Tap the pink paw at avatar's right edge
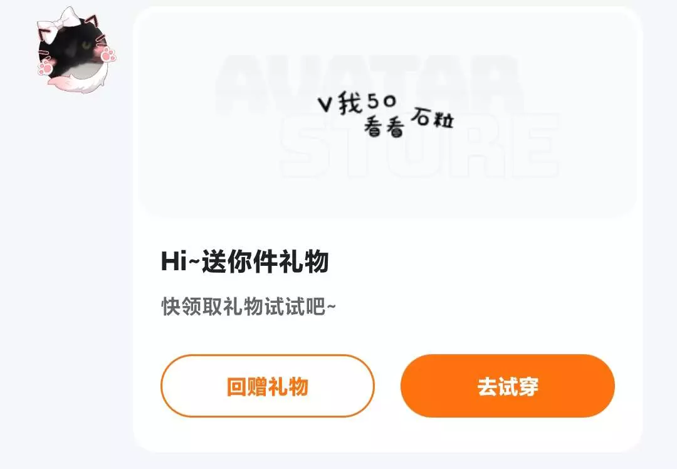The image size is (677, 469). (108, 55)
